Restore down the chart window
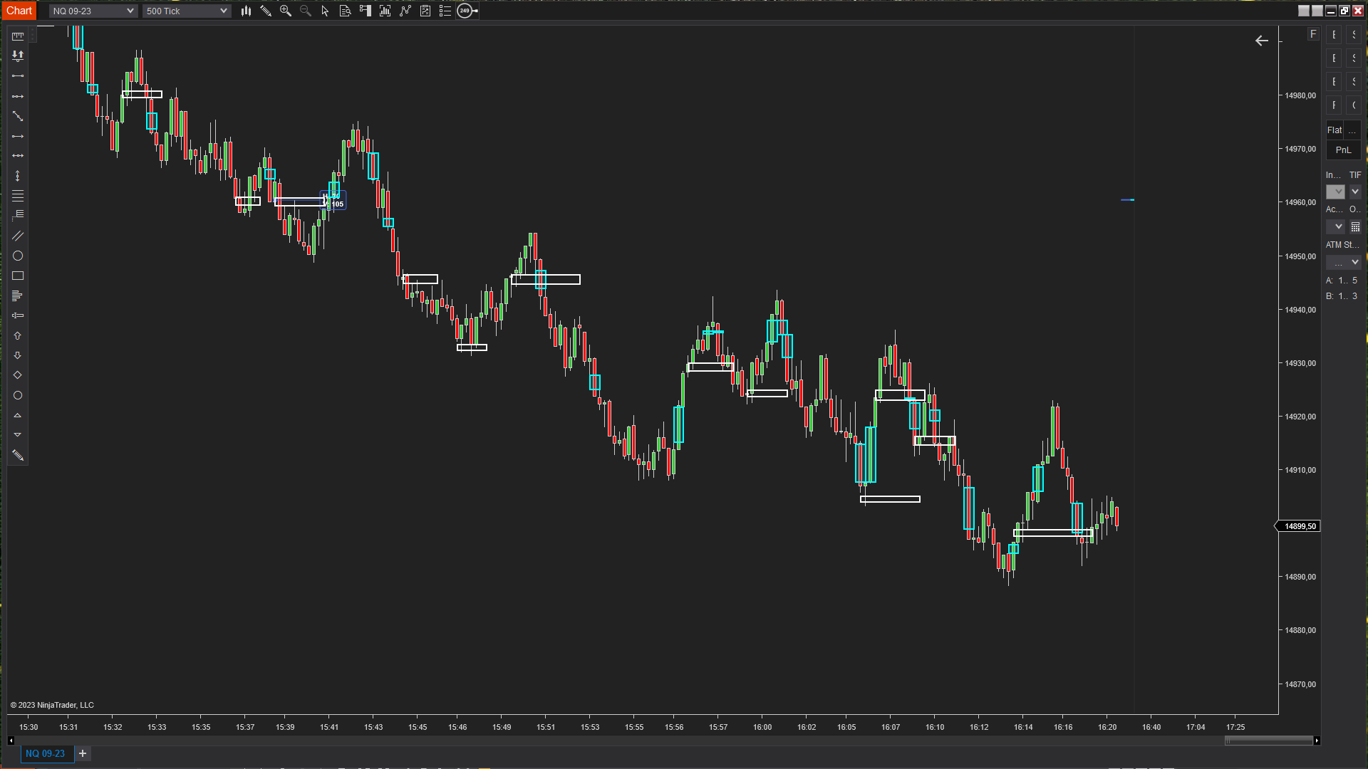The width and height of the screenshot is (1368, 769). coord(1344,11)
